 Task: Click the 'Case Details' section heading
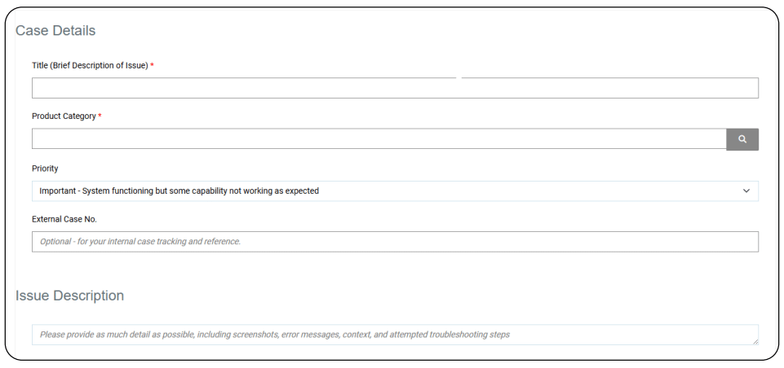pyautogui.click(x=55, y=31)
